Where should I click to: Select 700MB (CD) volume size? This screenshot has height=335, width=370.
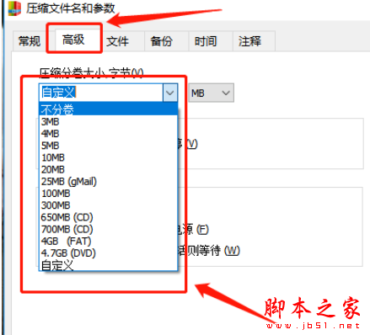click(108, 230)
